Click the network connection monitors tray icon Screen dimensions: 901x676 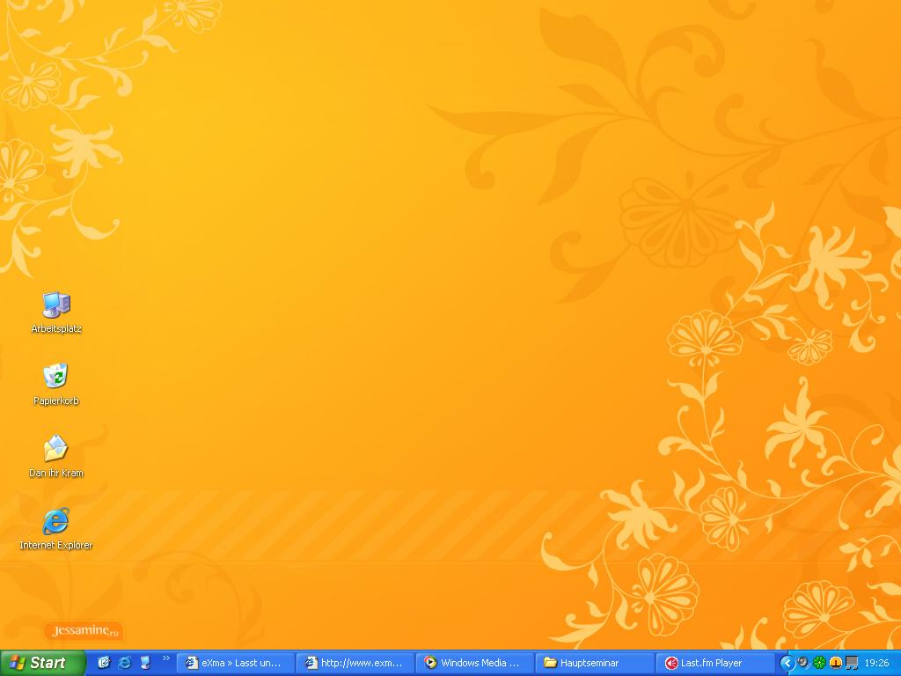(852, 663)
